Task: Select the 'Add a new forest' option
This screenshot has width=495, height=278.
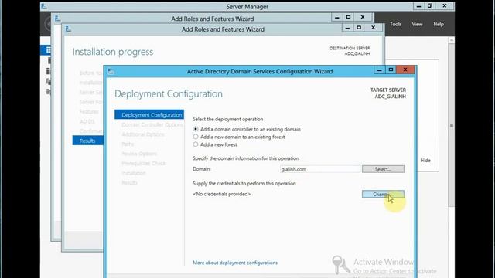Action: point(196,144)
